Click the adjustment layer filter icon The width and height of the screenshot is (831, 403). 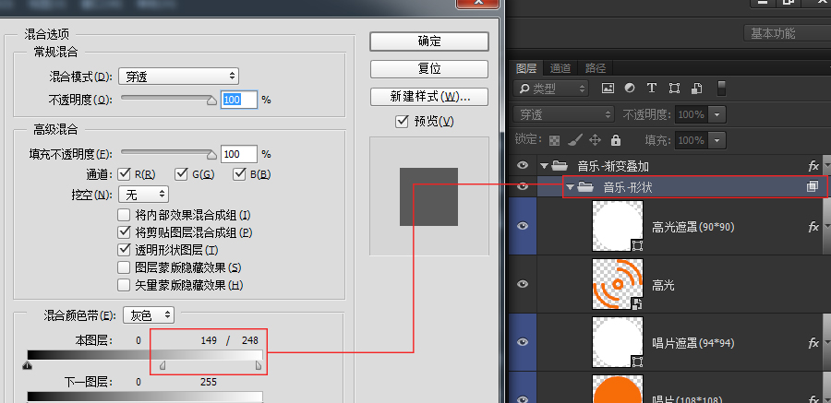point(630,89)
